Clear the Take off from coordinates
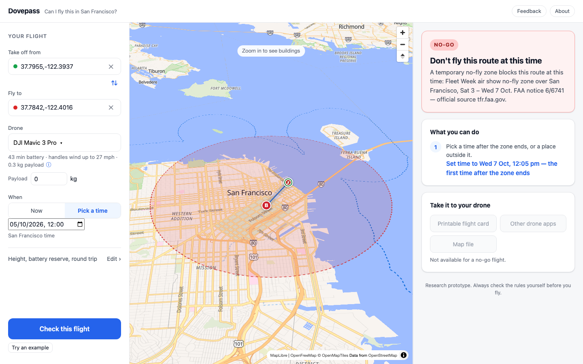Image resolution: width=583 pixels, height=364 pixels. (111, 67)
